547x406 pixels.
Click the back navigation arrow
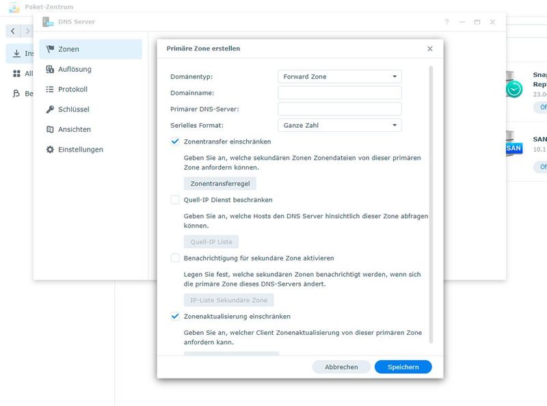[11, 31]
